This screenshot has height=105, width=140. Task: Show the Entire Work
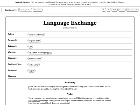38,10
